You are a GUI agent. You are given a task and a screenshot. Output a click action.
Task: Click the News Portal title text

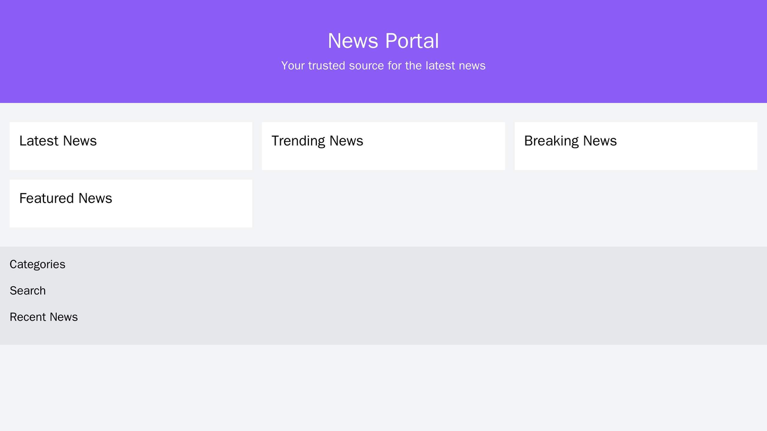[x=383, y=40]
